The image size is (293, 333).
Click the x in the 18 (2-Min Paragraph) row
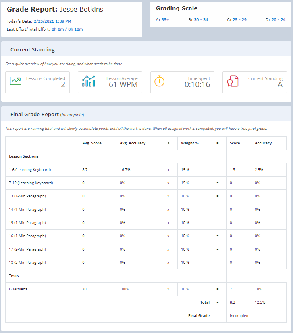(x=168, y=263)
